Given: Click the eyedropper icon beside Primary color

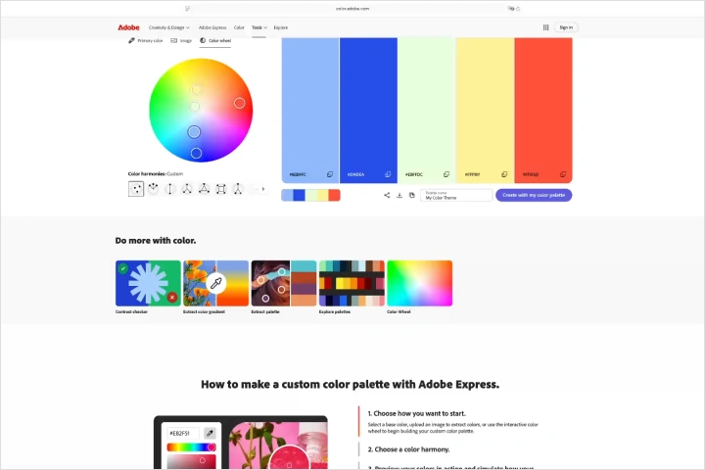Looking at the screenshot, I should click(x=131, y=40).
